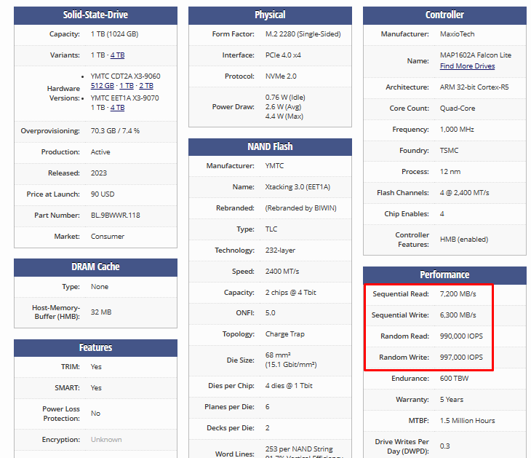Click the controller manufacturer MaxioTech
Viewport: 531px width, 458px height.
click(x=458, y=34)
